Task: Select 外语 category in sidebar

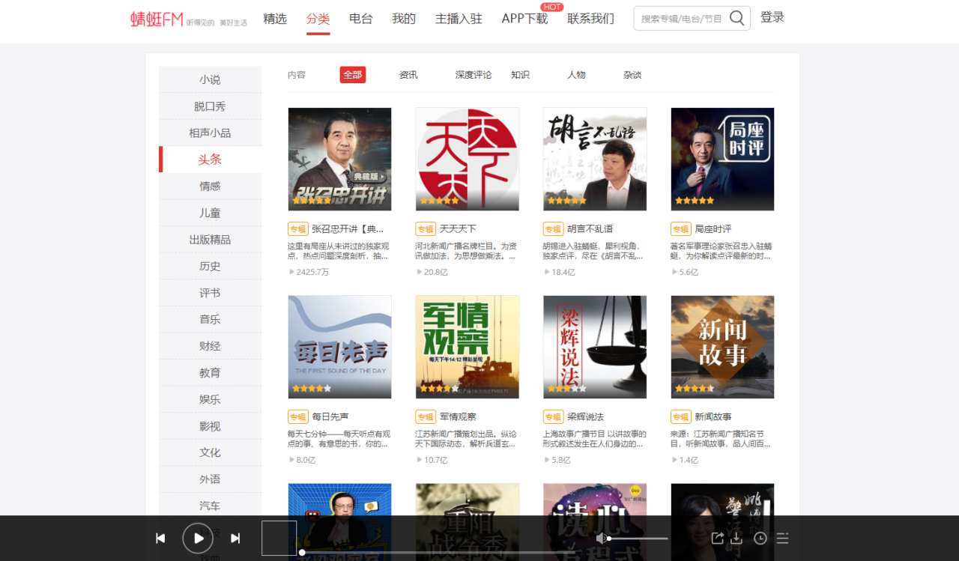Action: point(210,479)
